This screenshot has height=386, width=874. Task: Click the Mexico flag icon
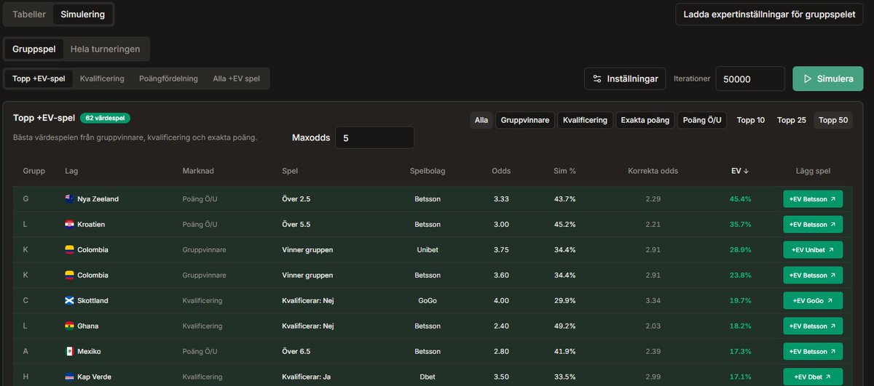pyautogui.click(x=70, y=352)
